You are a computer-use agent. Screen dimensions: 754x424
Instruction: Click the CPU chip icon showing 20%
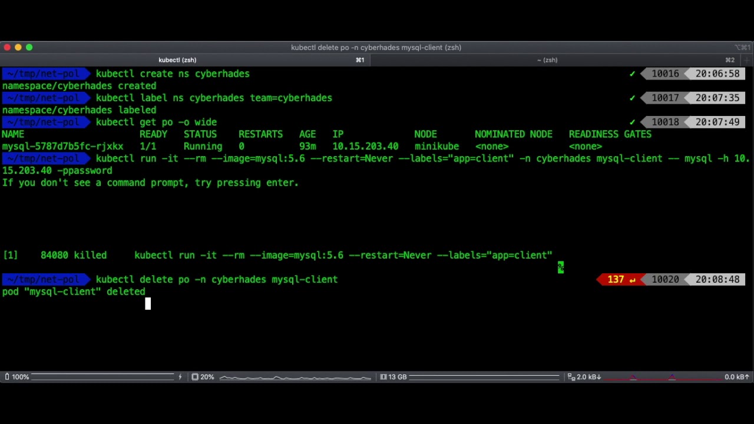195,377
